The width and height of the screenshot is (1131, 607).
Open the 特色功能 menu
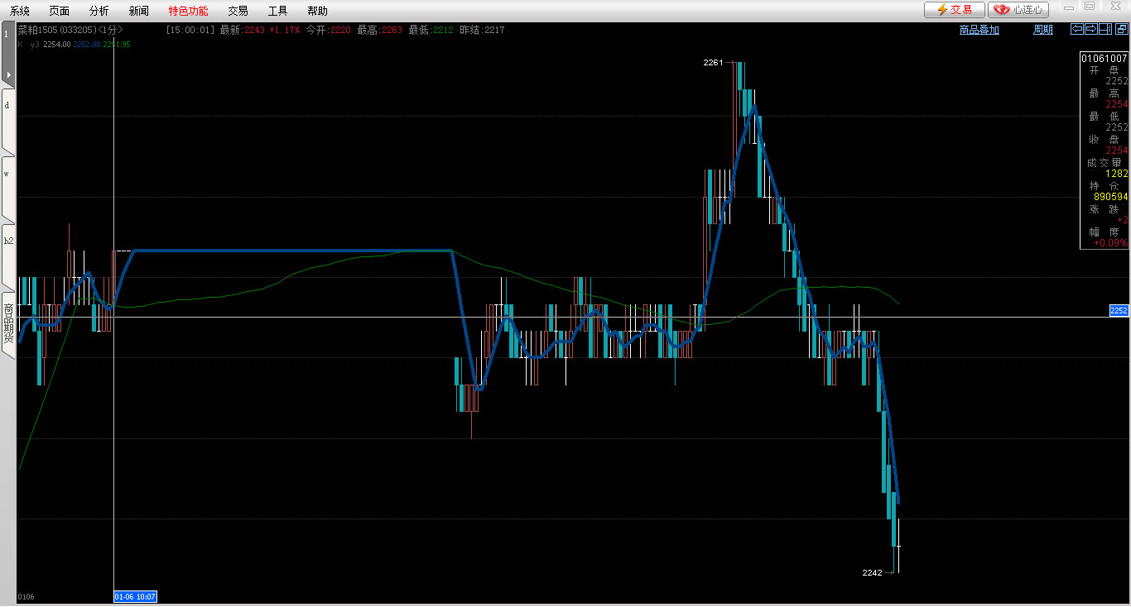coord(188,11)
